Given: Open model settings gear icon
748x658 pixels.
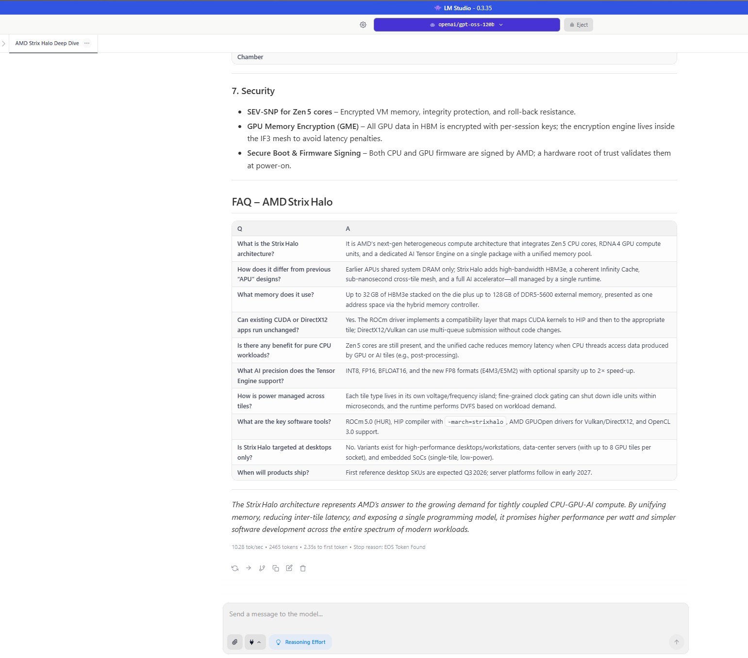Looking at the screenshot, I should coord(363,25).
